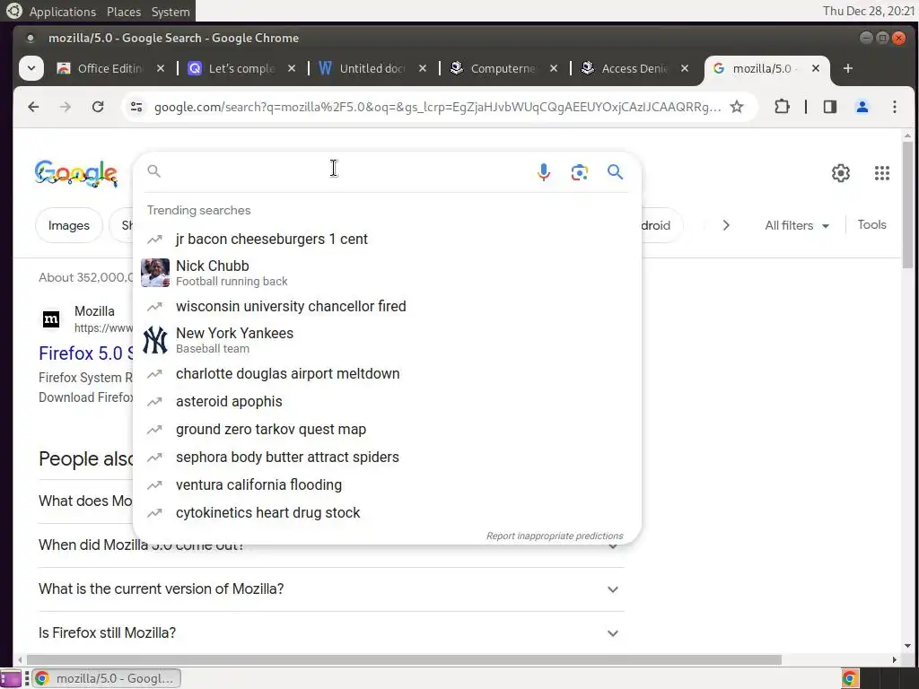Open the Chrome extensions puzzle icon
The width and height of the screenshot is (919, 689).
coord(782,107)
